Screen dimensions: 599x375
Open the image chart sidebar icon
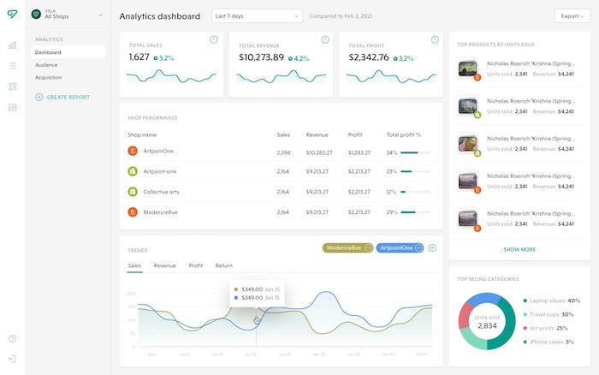[x=12, y=107]
